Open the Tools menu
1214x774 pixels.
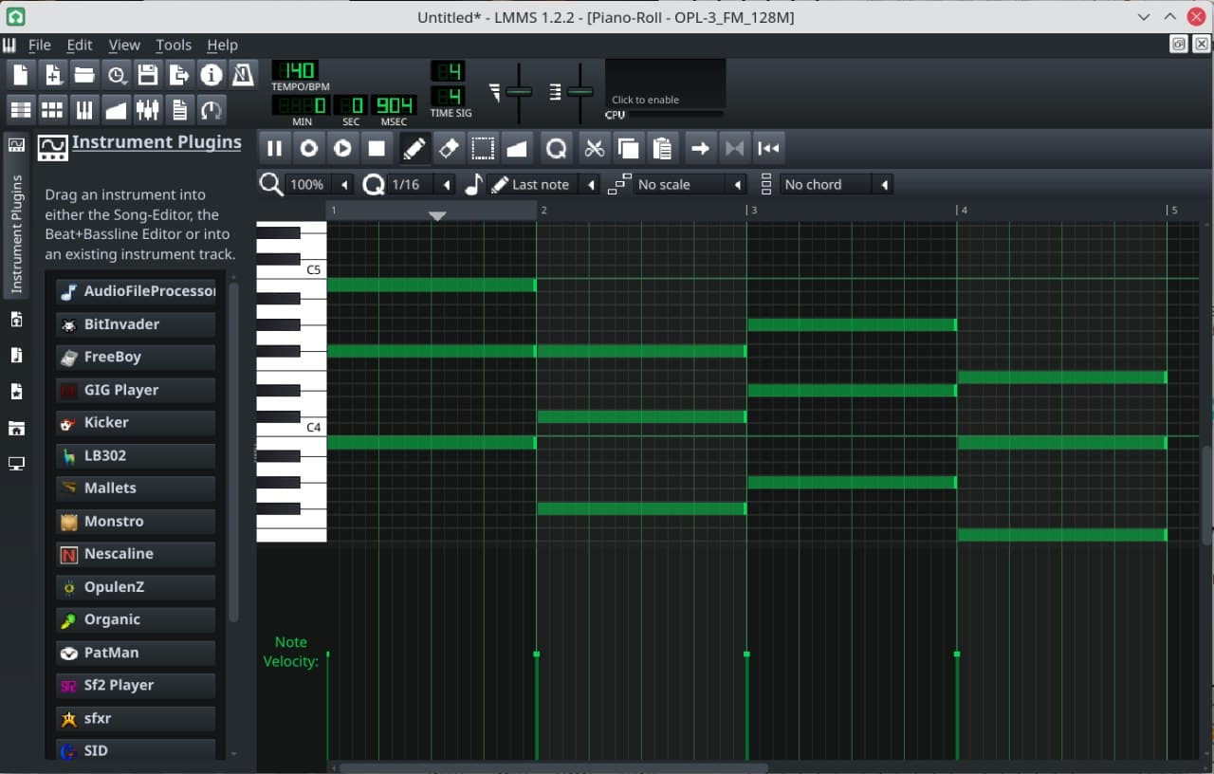pos(174,45)
